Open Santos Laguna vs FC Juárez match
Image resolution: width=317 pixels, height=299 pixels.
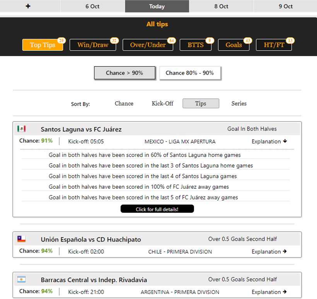click(81, 129)
